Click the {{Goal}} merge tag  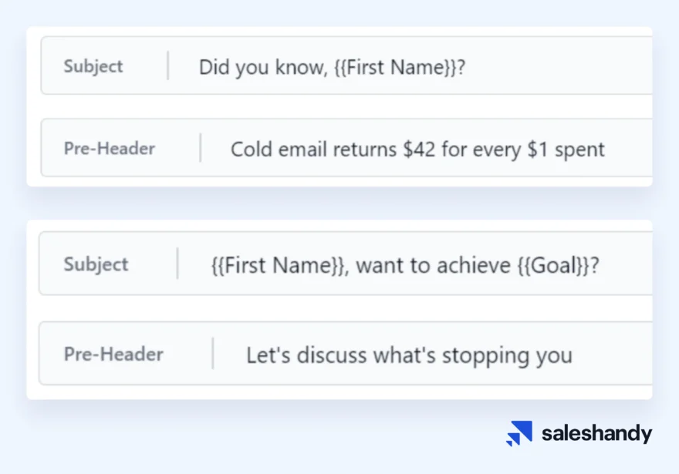pyautogui.click(x=553, y=266)
